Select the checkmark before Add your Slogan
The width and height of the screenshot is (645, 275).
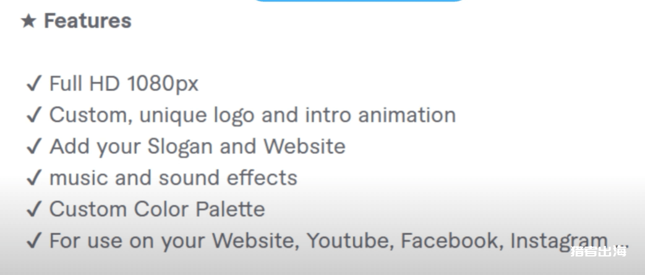34,146
